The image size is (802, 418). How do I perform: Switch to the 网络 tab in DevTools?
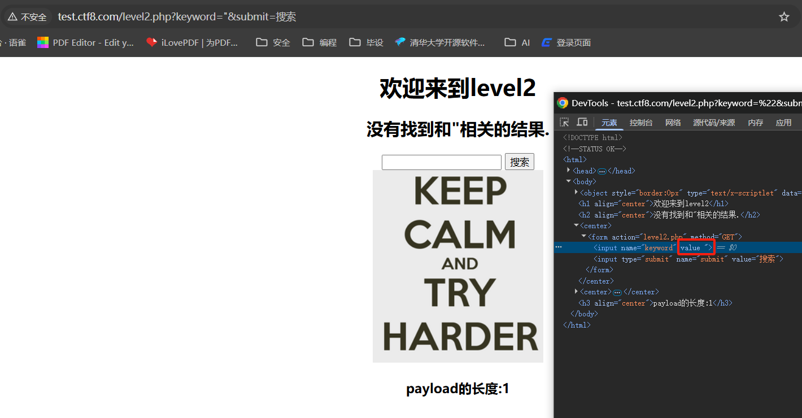pos(673,123)
